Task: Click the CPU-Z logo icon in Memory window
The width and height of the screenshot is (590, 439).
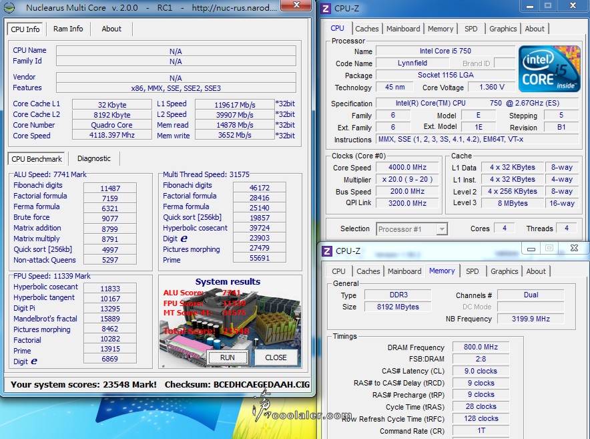Action: tap(327, 251)
